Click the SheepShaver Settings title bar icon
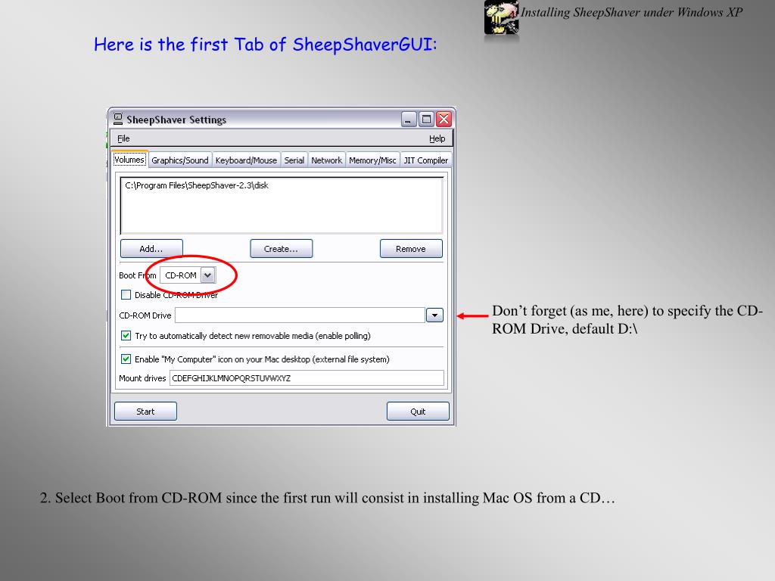 [x=117, y=119]
